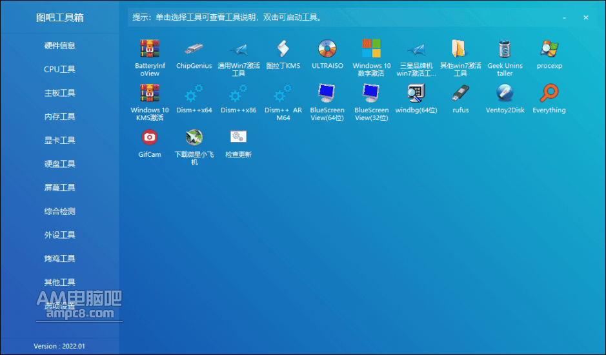The height and width of the screenshot is (355, 606).
Task: Select BlueScreenView(64位) monitor icon
Action: tap(327, 93)
